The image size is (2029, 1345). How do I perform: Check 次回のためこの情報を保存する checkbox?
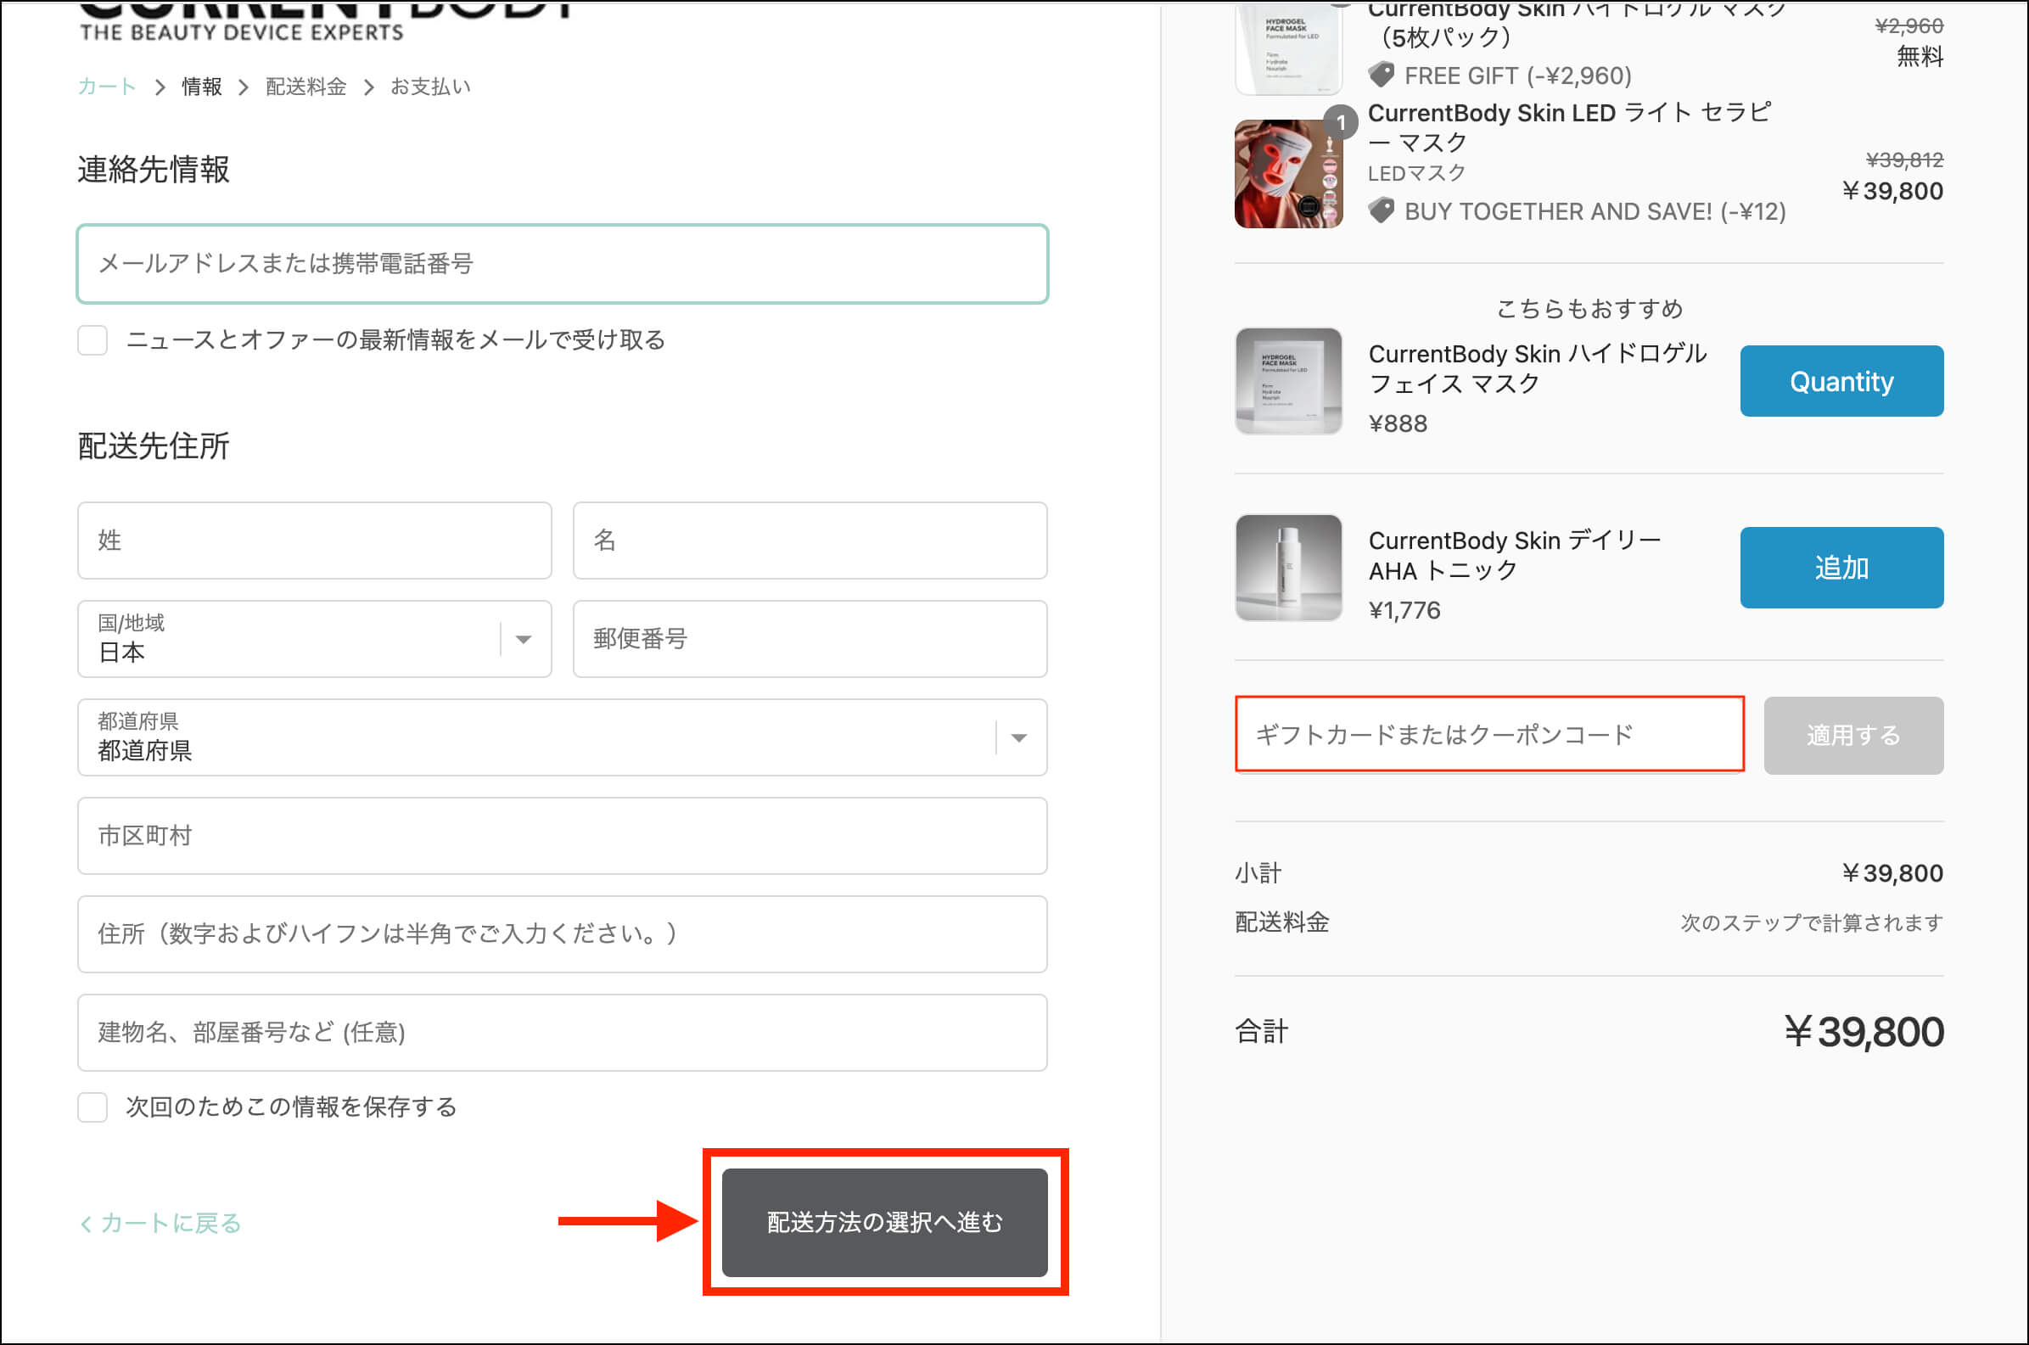[x=92, y=1107]
